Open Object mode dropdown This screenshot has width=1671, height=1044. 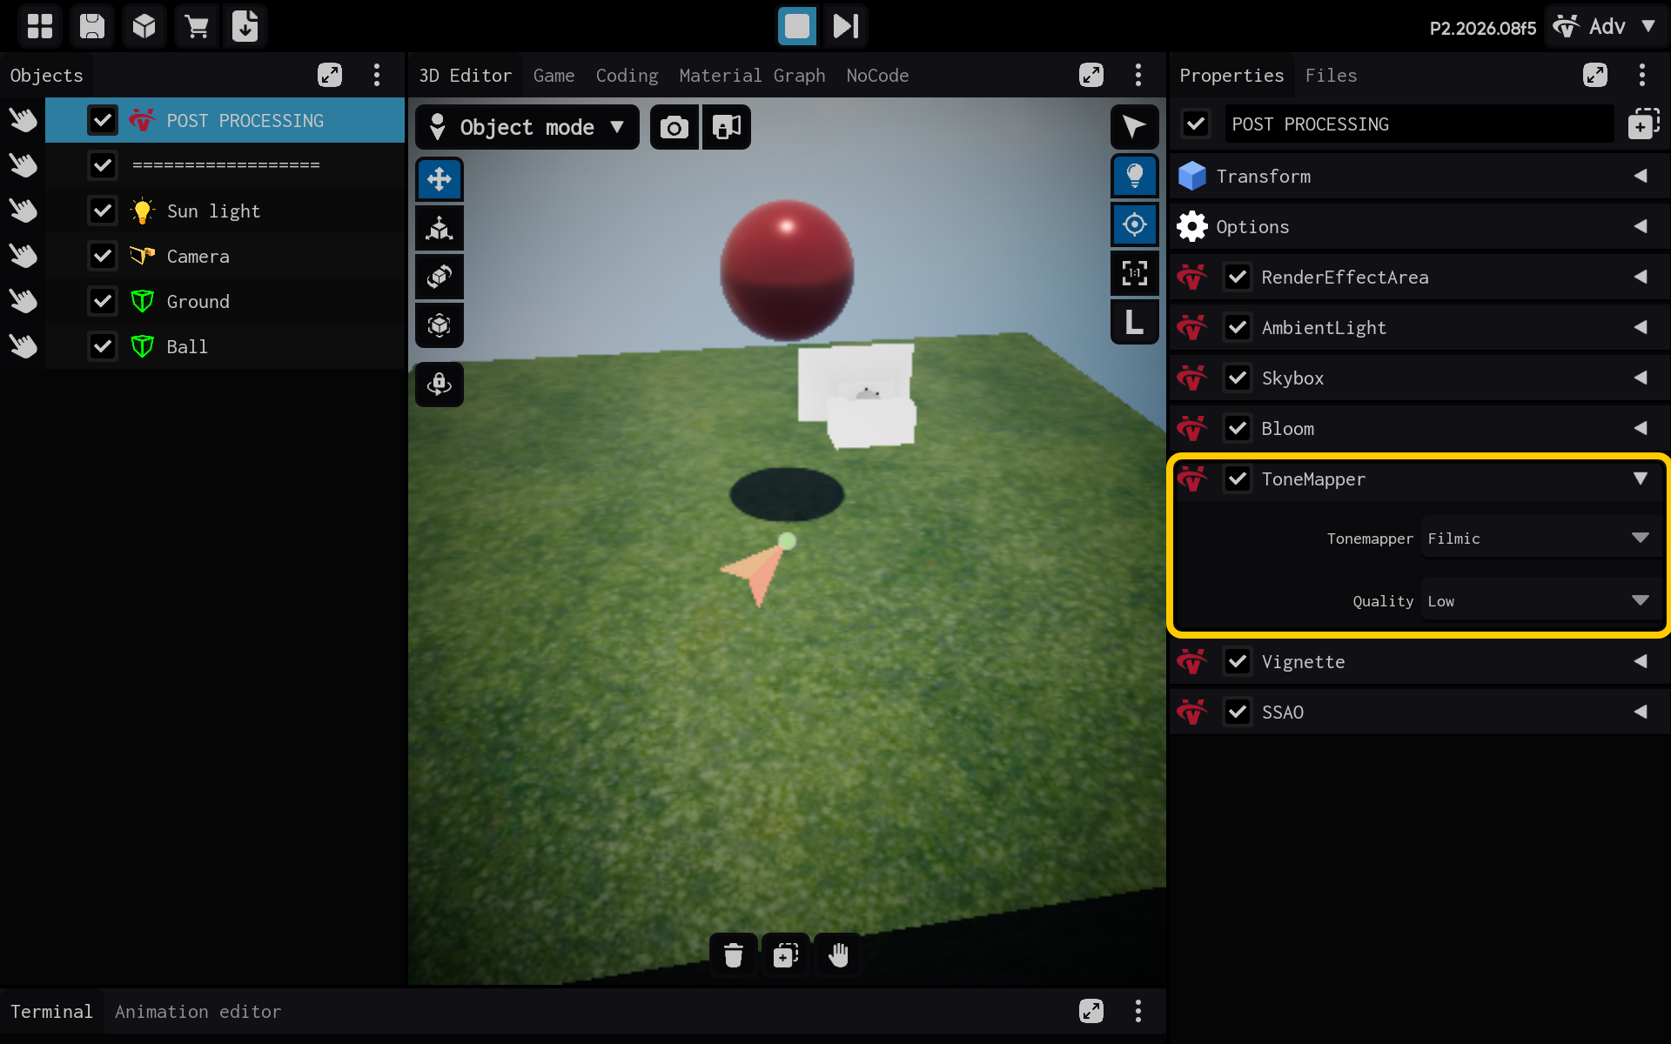(527, 128)
